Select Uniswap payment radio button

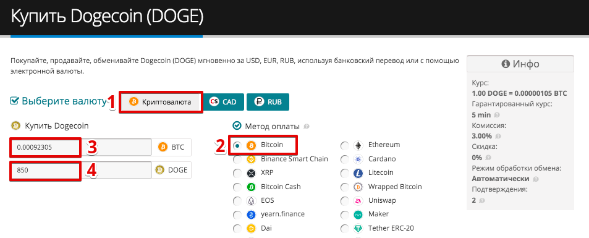345,201
